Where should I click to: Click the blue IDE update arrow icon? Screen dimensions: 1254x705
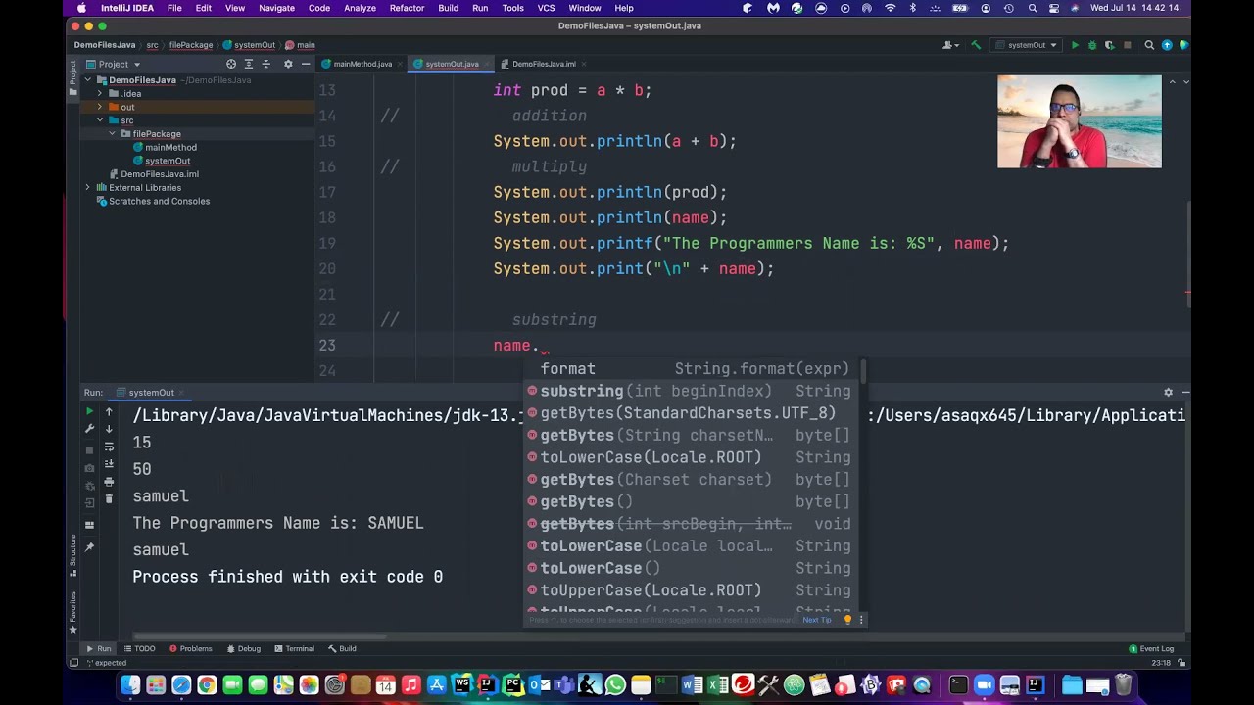1167,45
